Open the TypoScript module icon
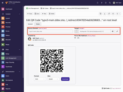The height and width of the screenshot is (92, 123). click(3, 67)
